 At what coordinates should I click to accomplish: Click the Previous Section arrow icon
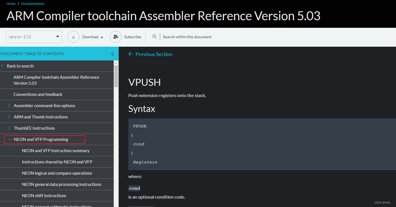[x=131, y=54]
